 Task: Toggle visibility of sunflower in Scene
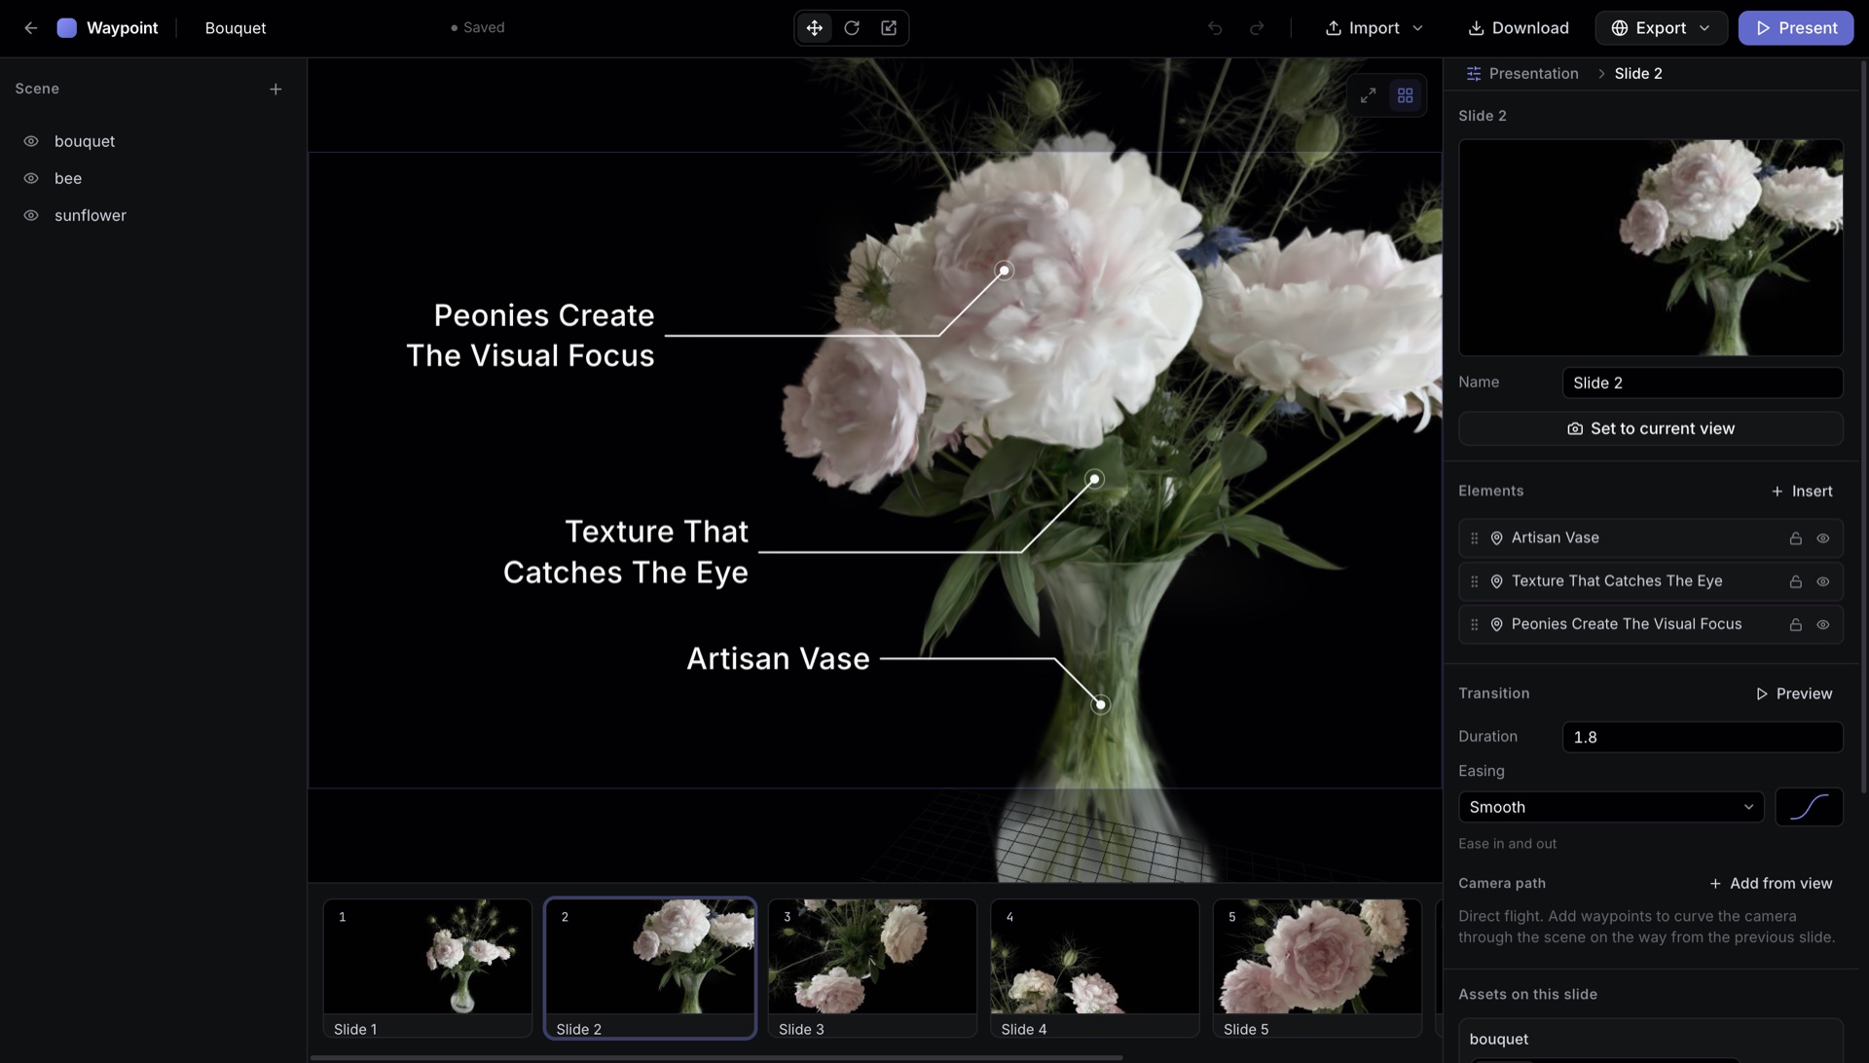tap(31, 215)
